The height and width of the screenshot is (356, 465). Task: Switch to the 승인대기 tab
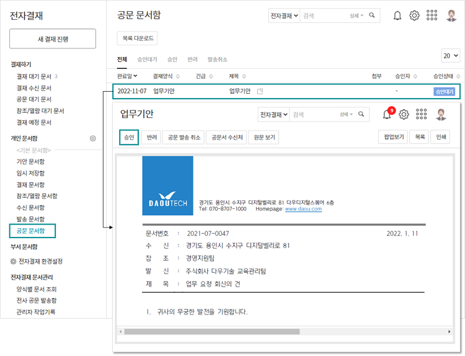point(147,60)
